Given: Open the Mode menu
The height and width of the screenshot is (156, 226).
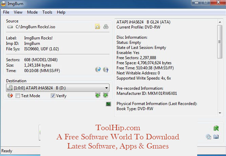Looking at the screenshot, I should [32, 12].
